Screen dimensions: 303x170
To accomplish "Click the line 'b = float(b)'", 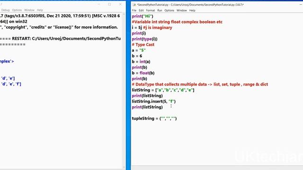I will [x=143, y=73].
